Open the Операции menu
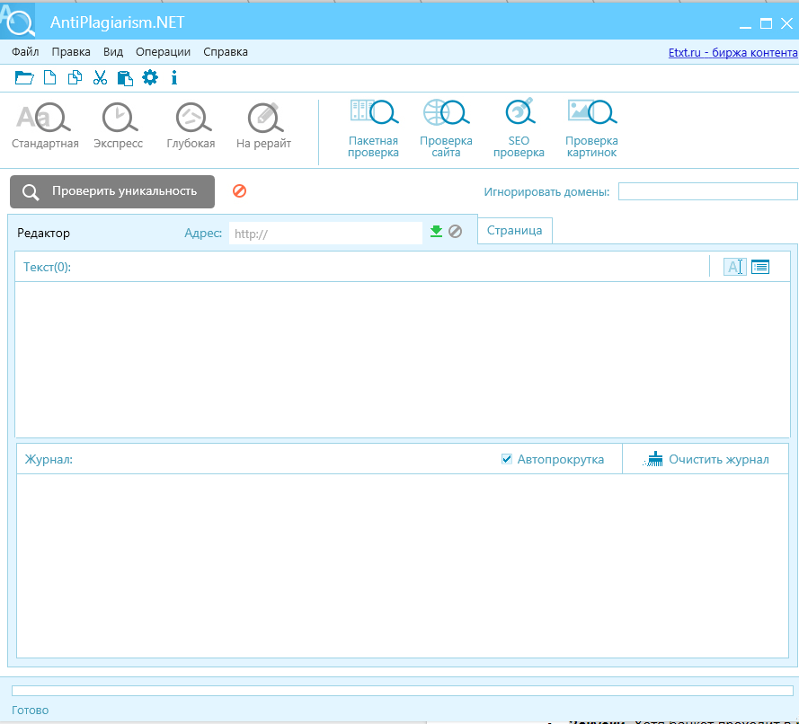 point(163,52)
